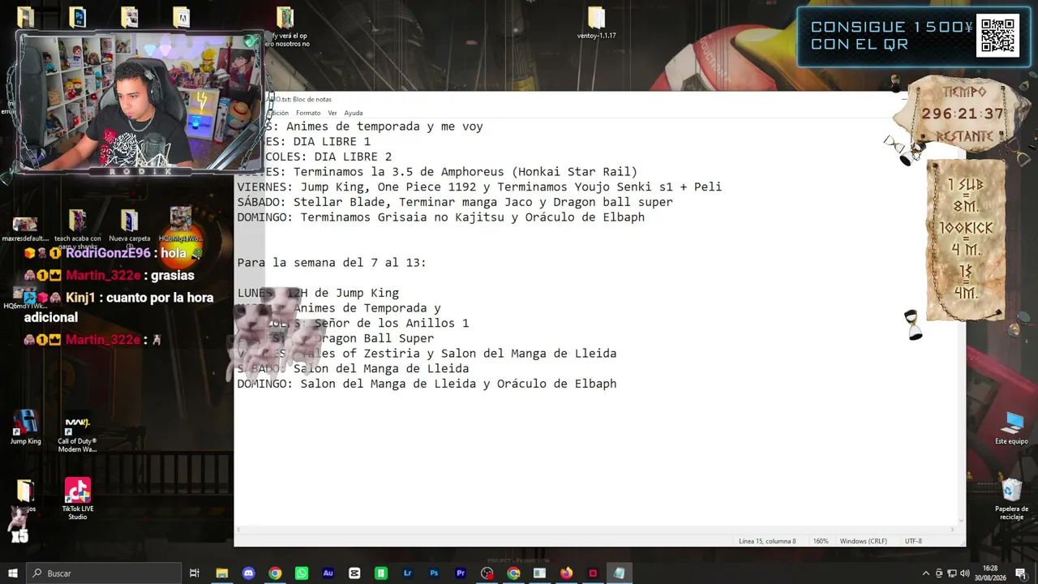The height and width of the screenshot is (584, 1038).
Task: Open Adobe Photoshop taskbar icon
Action: (434, 573)
